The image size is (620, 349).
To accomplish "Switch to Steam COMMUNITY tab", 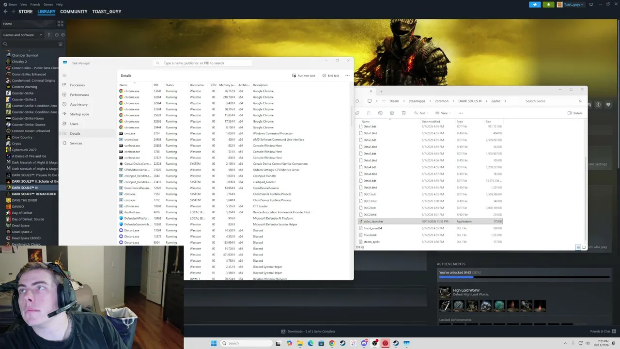I will click(x=74, y=12).
